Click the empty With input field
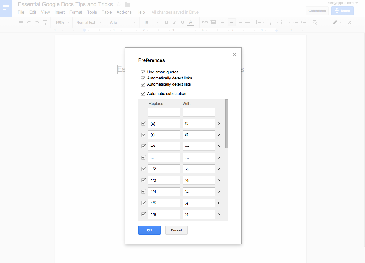The width and height of the screenshot is (365, 263). [199, 112]
